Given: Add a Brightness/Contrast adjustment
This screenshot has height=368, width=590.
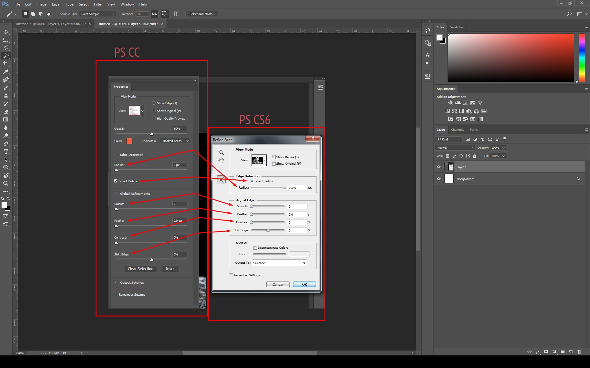Looking at the screenshot, I should point(450,103).
